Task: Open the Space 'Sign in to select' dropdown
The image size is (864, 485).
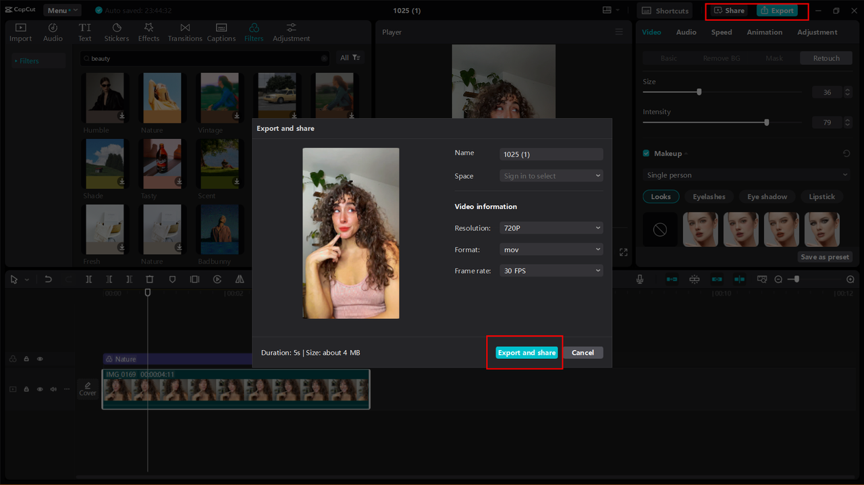Action: point(551,176)
